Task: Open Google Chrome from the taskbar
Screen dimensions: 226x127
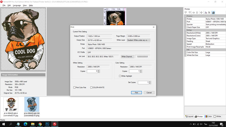Action: [x=40, y=124]
